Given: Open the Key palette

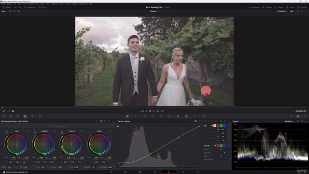Looking at the screenshot, I should [186, 116].
